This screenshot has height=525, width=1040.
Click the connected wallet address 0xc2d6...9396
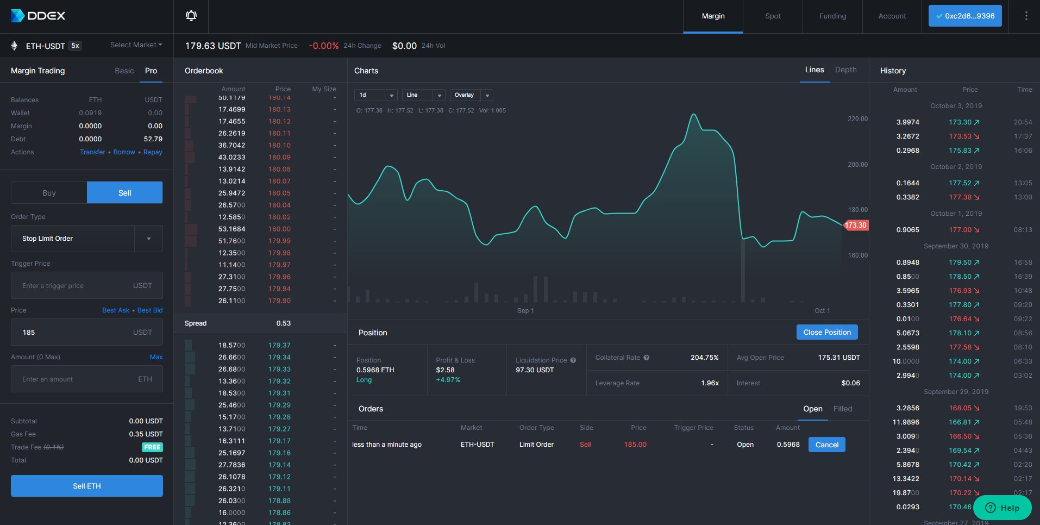965,16
